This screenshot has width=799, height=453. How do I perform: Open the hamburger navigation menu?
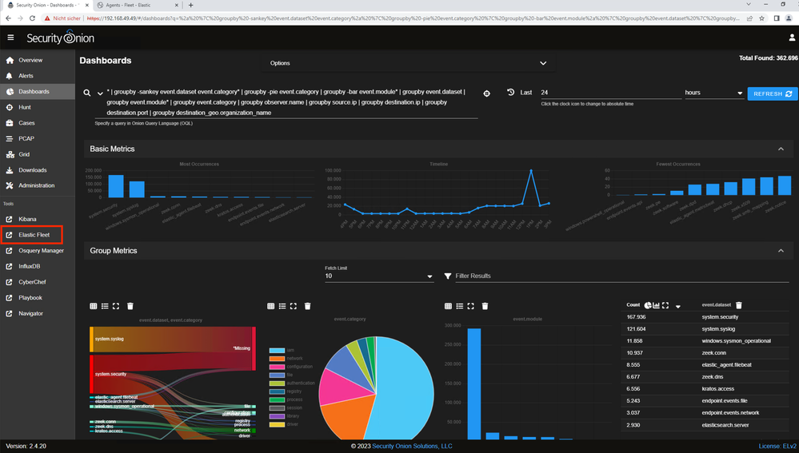[x=10, y=38]
